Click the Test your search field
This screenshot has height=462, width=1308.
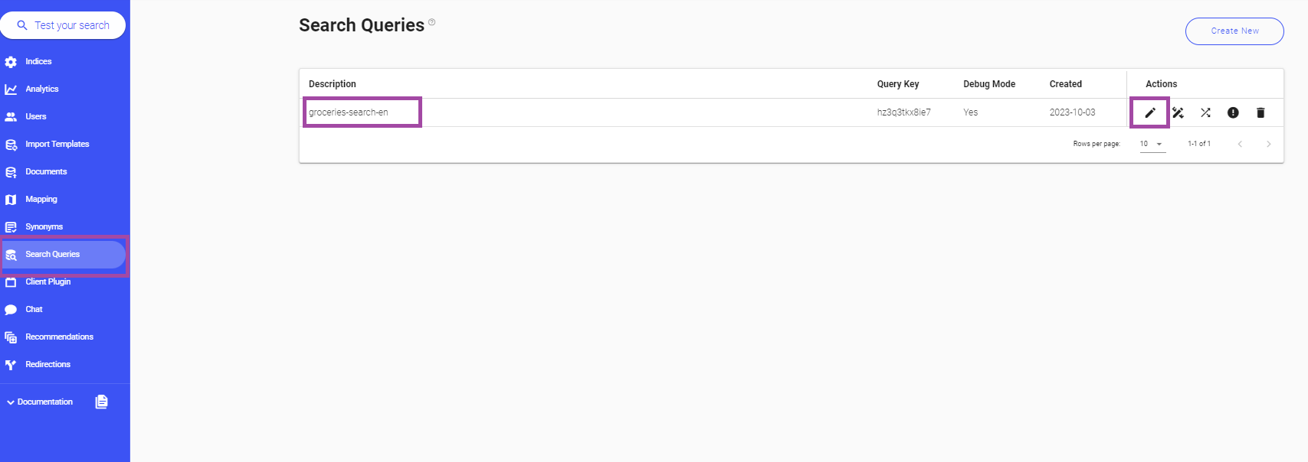pyautogui.click(x=65, y=24)
